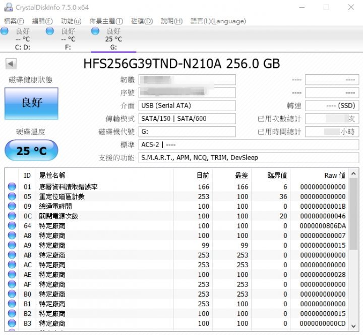The width and height of the screenshot is (363, 335).
Task: Click status icon of attribute 01
Action: tap(12, 186)
